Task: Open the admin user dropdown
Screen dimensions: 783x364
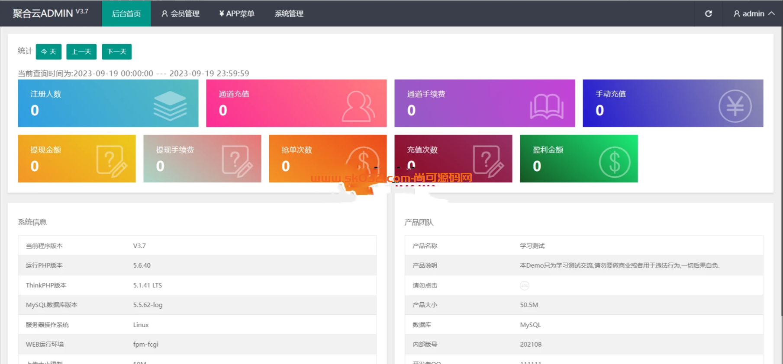Action: pyautogui.click(x=754, y=13)
